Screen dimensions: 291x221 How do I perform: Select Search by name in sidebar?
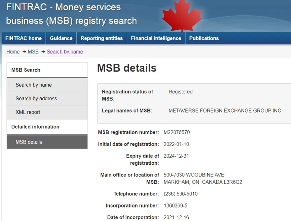tap(47, 85)
